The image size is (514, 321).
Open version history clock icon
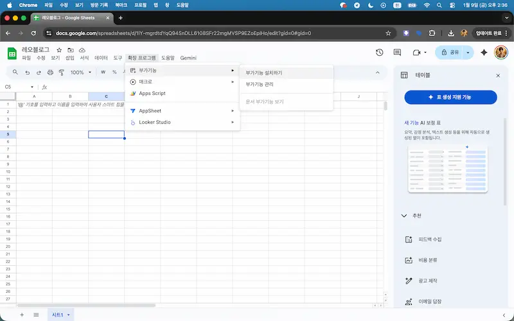click(x=379, y=53)
